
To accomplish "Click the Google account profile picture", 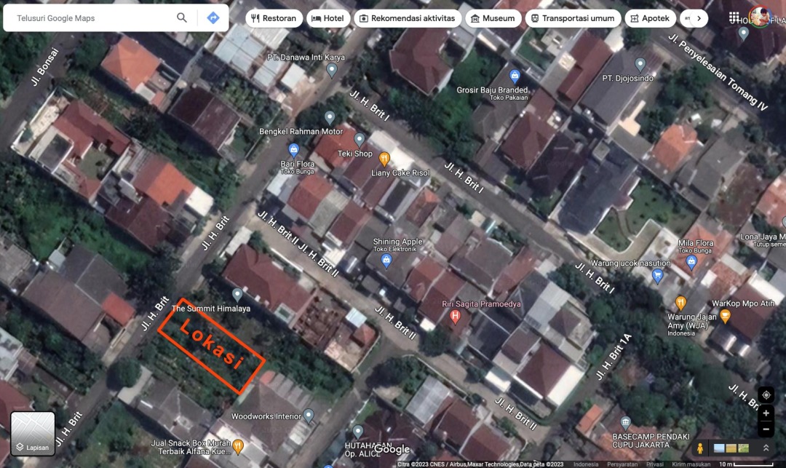I will click(x=761, y=17).
